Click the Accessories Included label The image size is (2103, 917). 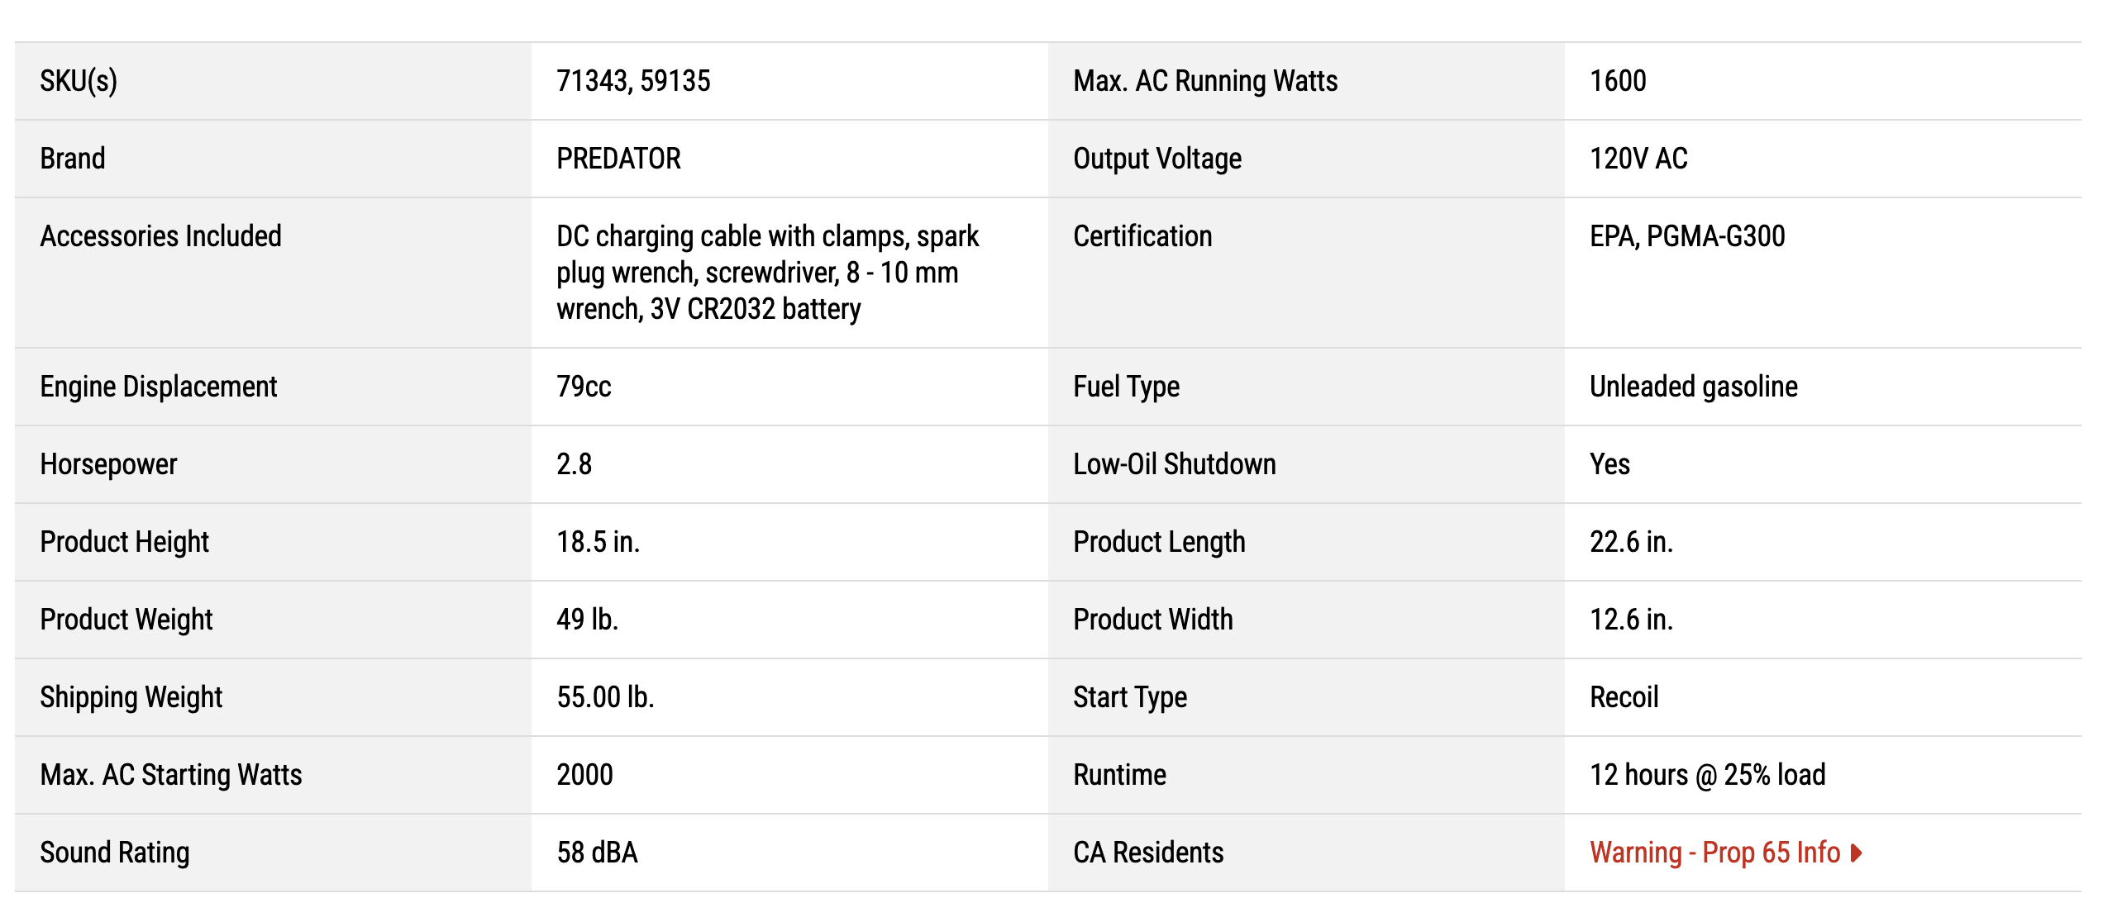coord(161,236)
